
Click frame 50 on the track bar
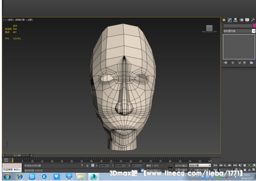111,160
